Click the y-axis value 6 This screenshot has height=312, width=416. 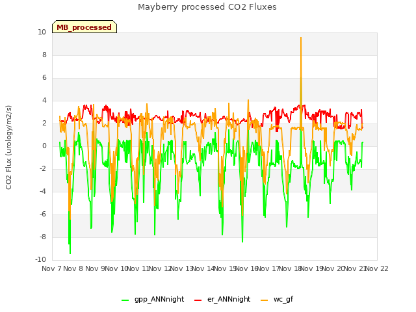(44, 78)
